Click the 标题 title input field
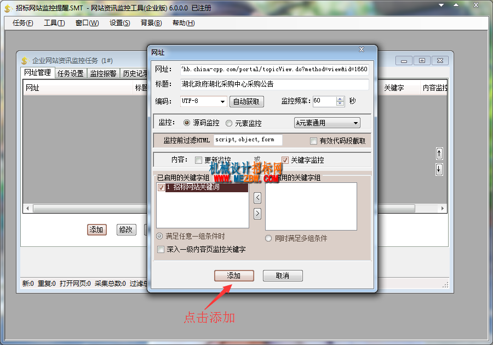Image resolution: width=493 pixels, height=345 pixels. 274,84
